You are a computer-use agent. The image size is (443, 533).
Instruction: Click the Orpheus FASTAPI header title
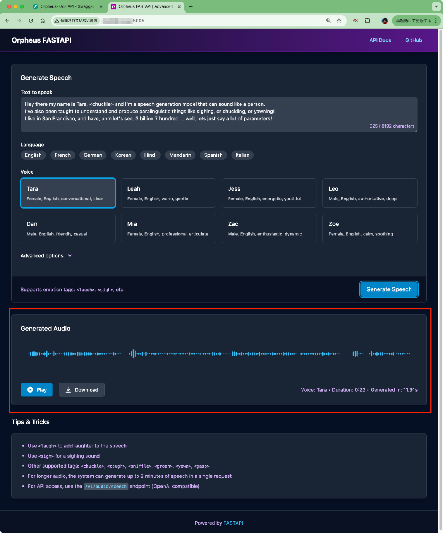click(x=41, y=40)
